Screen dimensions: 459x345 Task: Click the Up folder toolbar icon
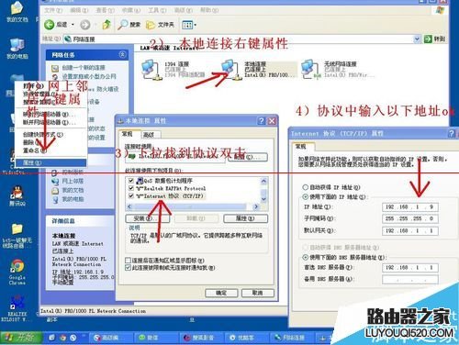(x=106, y=25)
